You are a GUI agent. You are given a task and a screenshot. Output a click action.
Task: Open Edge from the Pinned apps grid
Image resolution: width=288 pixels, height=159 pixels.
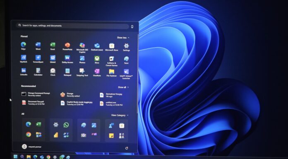tap(23, 46)
